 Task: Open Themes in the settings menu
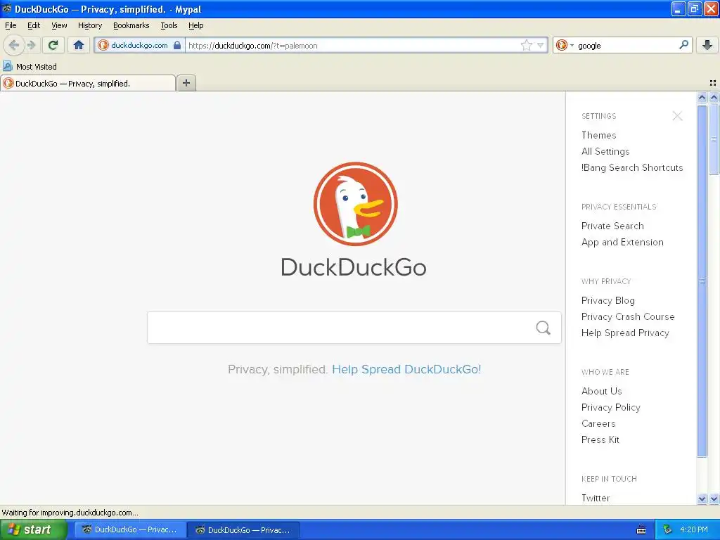click(x=598, y=135)
